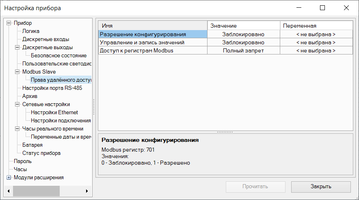This screenshot has width=359, height=200.
Task: Collapse the Modbus Slave tree node
Action: coord(17,72)
